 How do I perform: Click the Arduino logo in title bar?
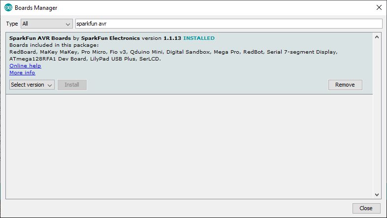click(x=8, y=8)
